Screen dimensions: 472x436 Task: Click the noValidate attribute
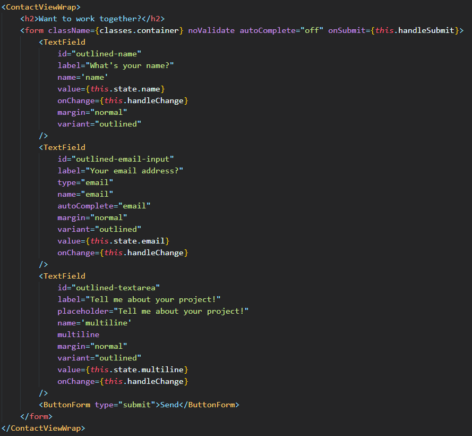(x=211, y=30)
